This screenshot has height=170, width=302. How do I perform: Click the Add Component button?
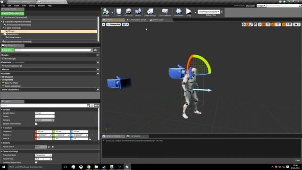13,13
